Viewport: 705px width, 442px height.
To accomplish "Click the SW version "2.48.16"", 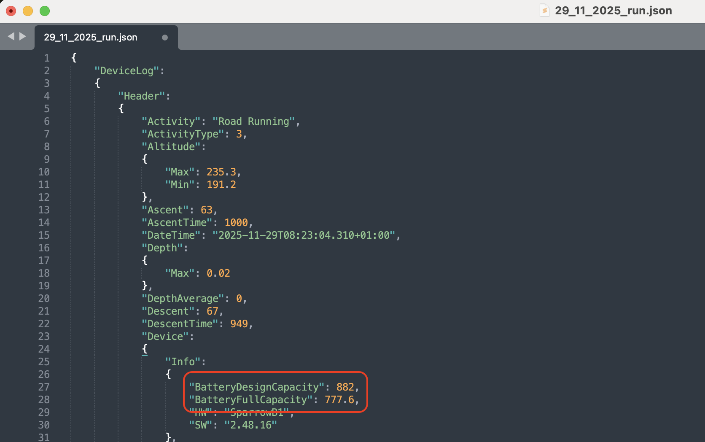I will tap(251, 425).
